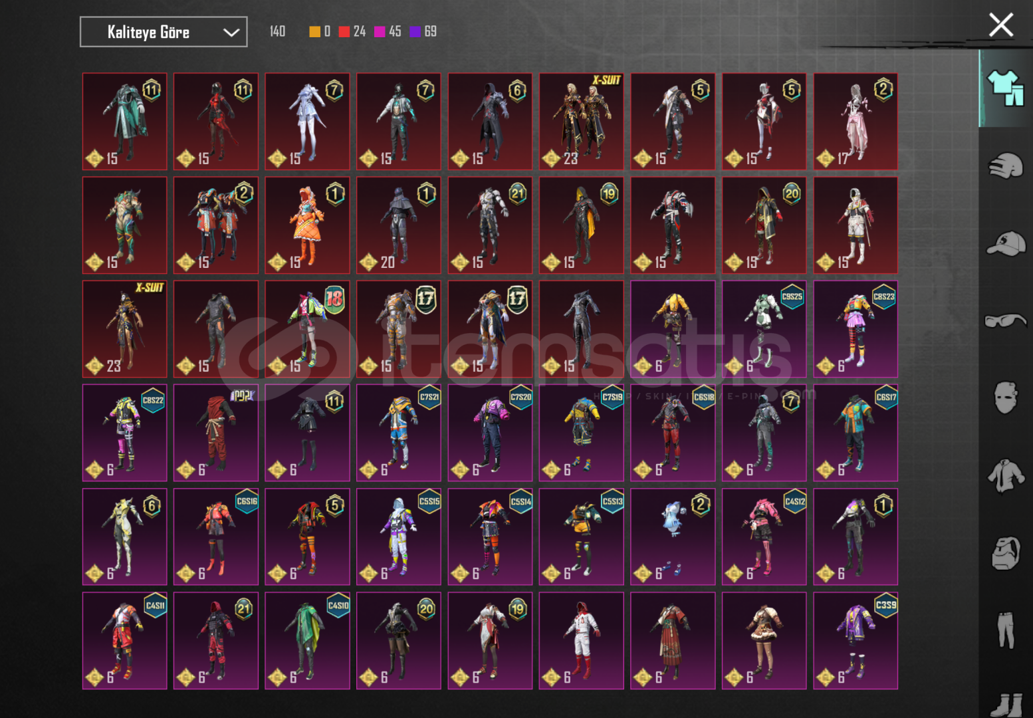
Task: Pick the brown fluffy dress outfit
Action: point(764,640)
